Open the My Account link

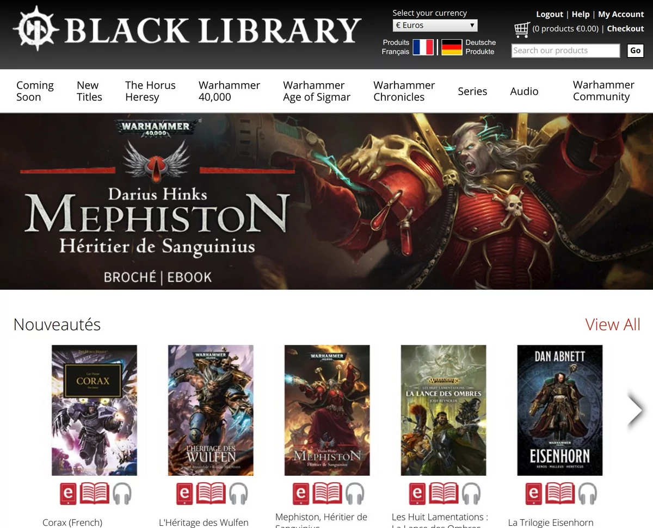(x=621, y=14)
